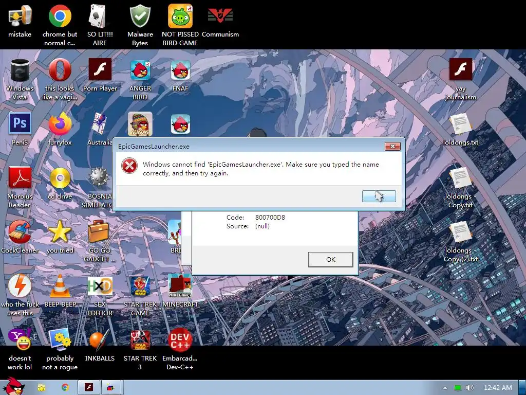Select the "you tried" star icon
This screenshot has height=395, width=526.
[60, 232]
